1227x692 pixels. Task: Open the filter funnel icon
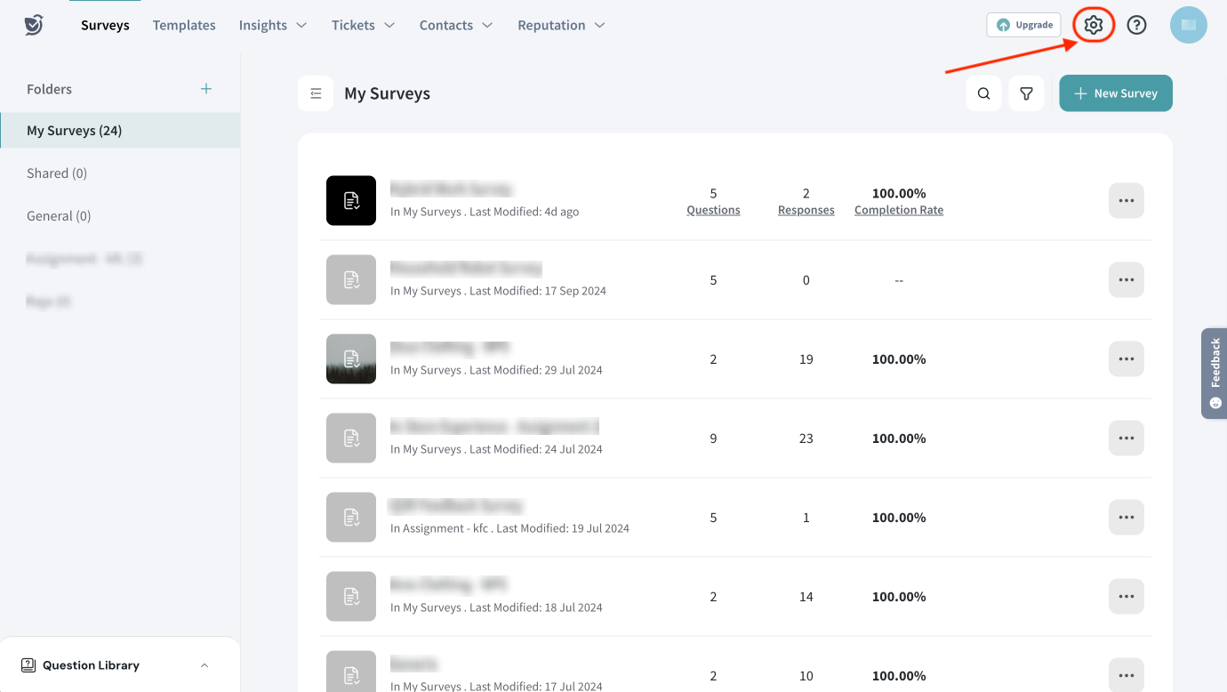[x=1026, y=93]
